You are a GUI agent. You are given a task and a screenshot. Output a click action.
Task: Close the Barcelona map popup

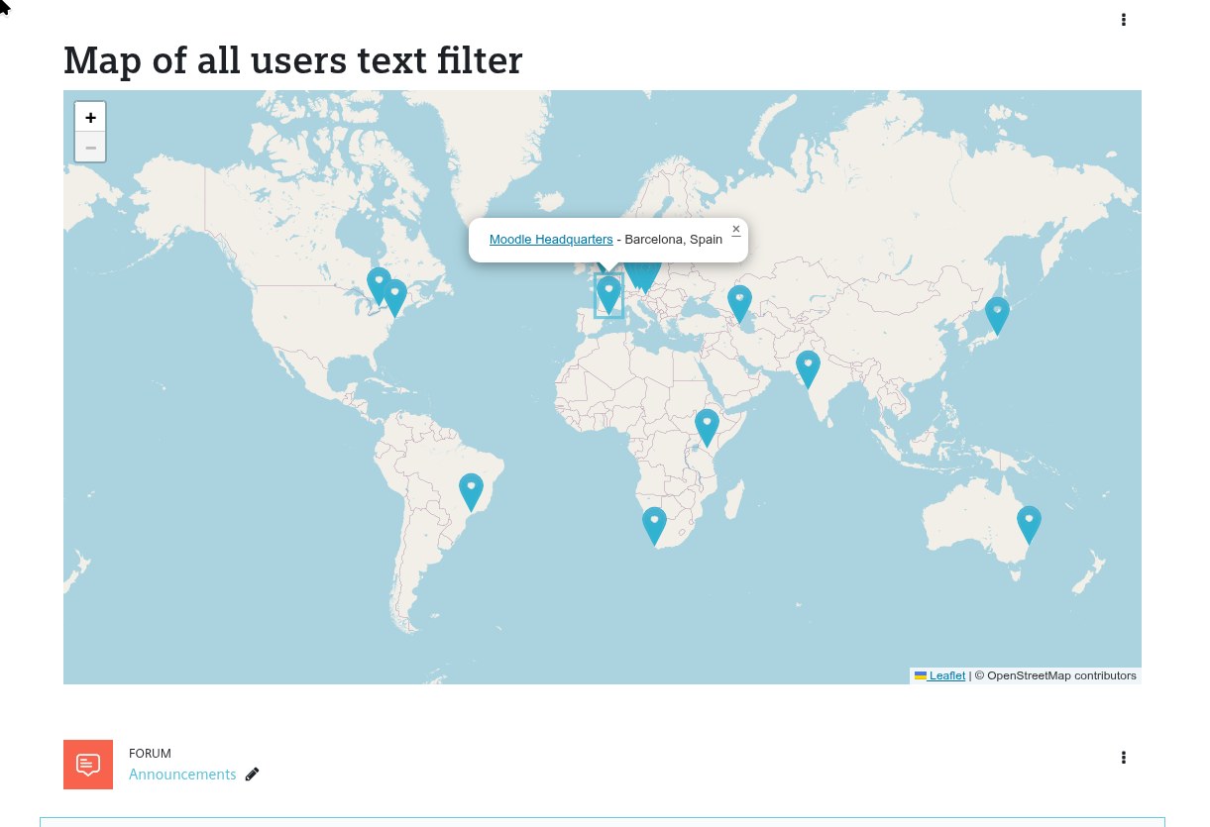(x=736, y=230)
